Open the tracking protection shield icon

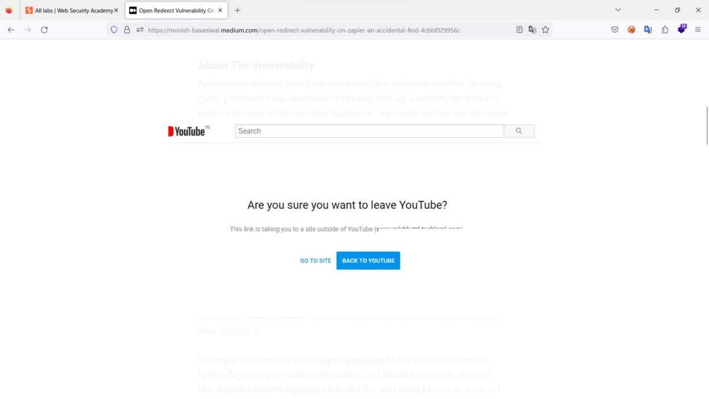tap(114, 30)
